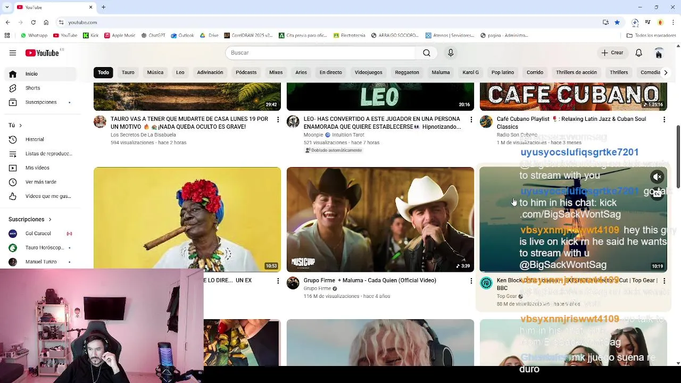Expand the Suscripciones section heading
The image size is (681, 383).
pos(30,219)
